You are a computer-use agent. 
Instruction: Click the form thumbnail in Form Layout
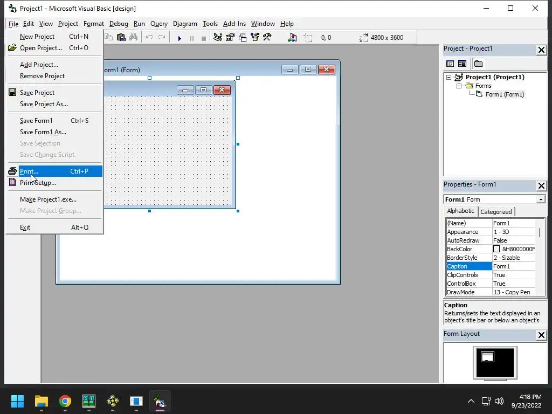(x=487, y=357)
